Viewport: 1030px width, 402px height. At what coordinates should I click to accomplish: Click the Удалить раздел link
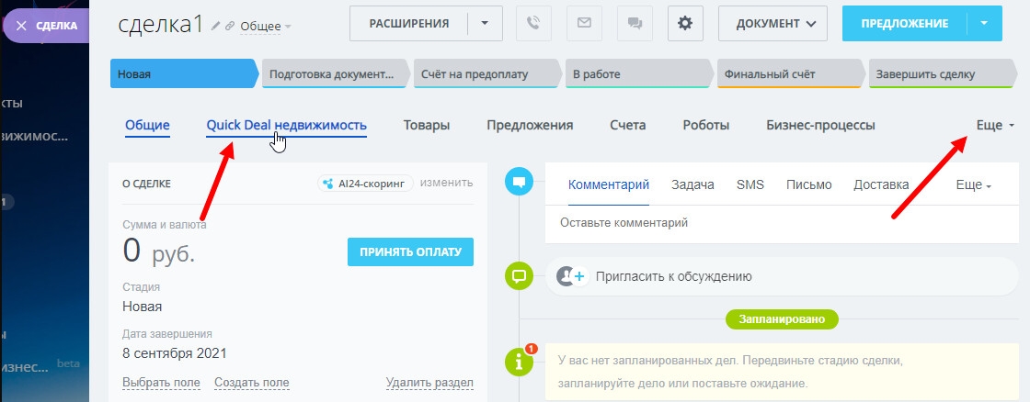tap(429, 383)
